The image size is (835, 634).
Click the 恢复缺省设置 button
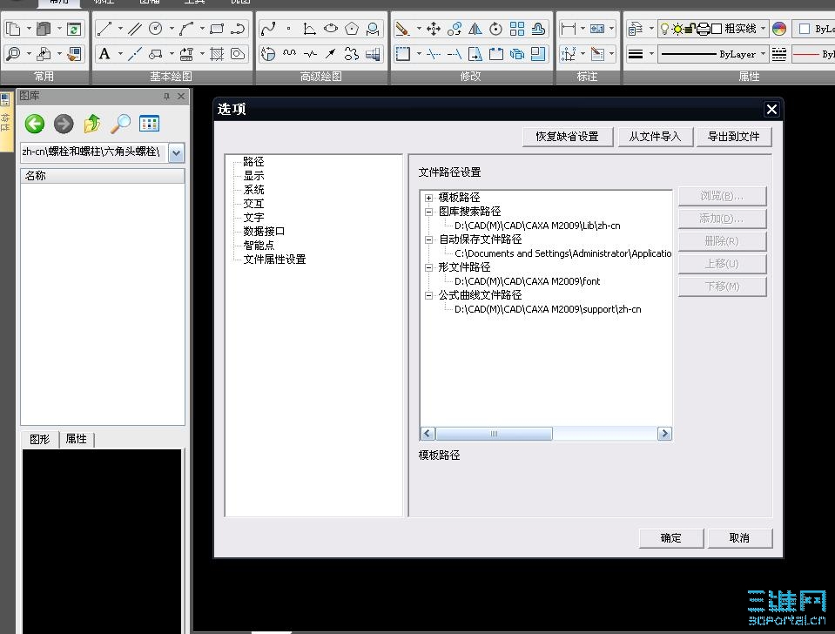click(x=567, y=137)
